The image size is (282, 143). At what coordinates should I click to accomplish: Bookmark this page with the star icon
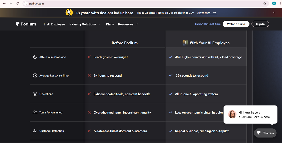[x=265, y=4]
